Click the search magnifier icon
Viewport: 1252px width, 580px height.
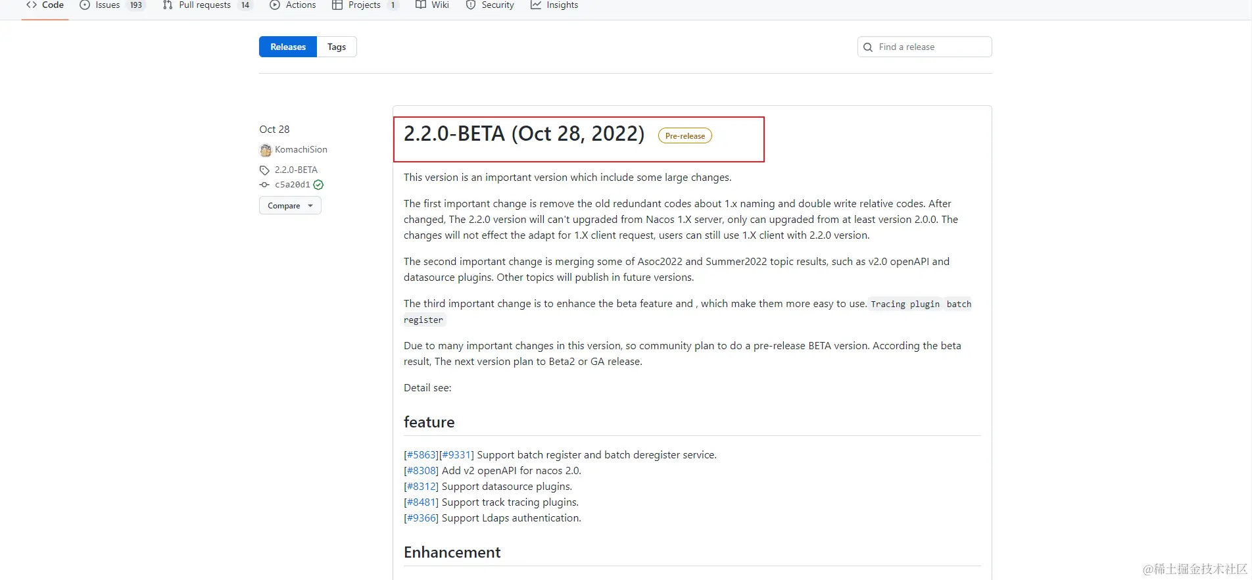point(868,47)
